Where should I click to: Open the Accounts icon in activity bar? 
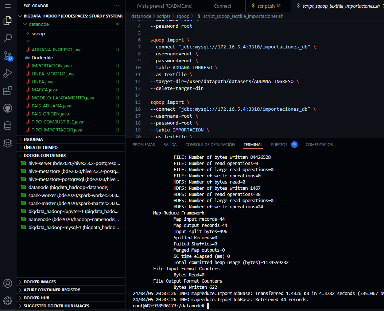coord(8,283)
